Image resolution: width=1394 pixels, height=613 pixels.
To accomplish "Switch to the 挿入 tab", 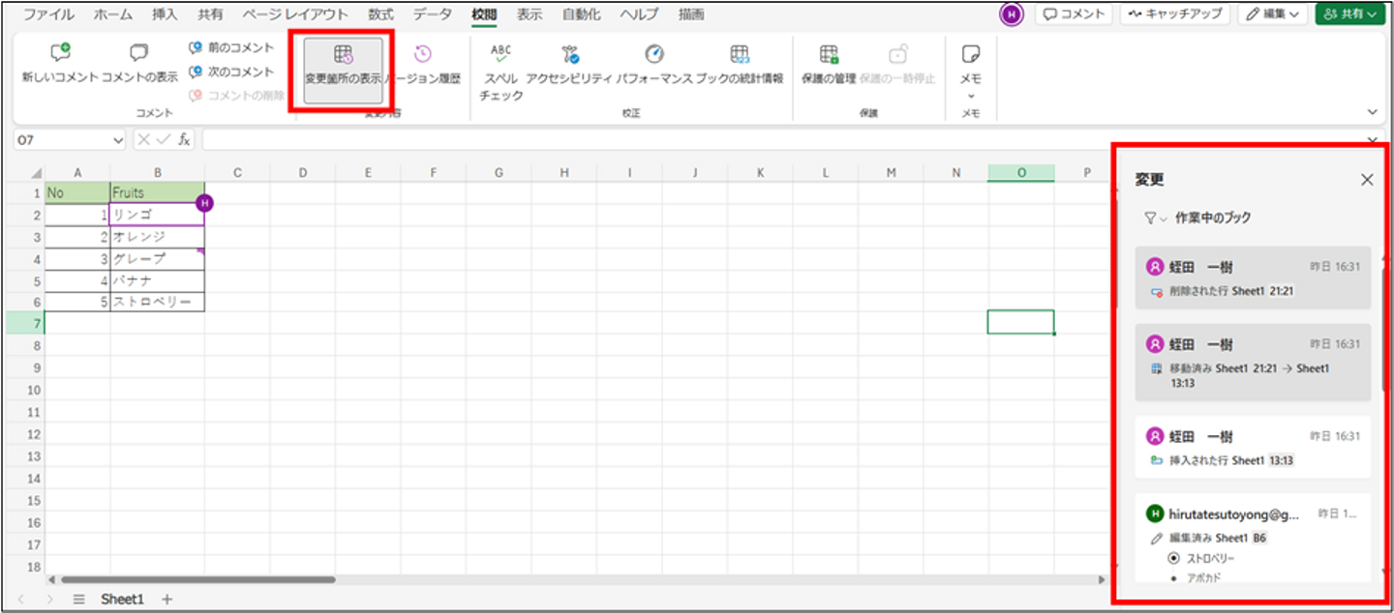I will tap(166, 15).
